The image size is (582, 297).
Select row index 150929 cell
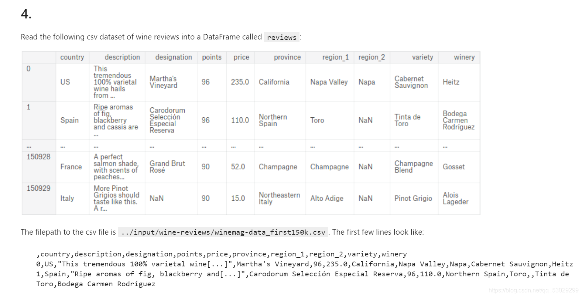(x=39, y=199)
